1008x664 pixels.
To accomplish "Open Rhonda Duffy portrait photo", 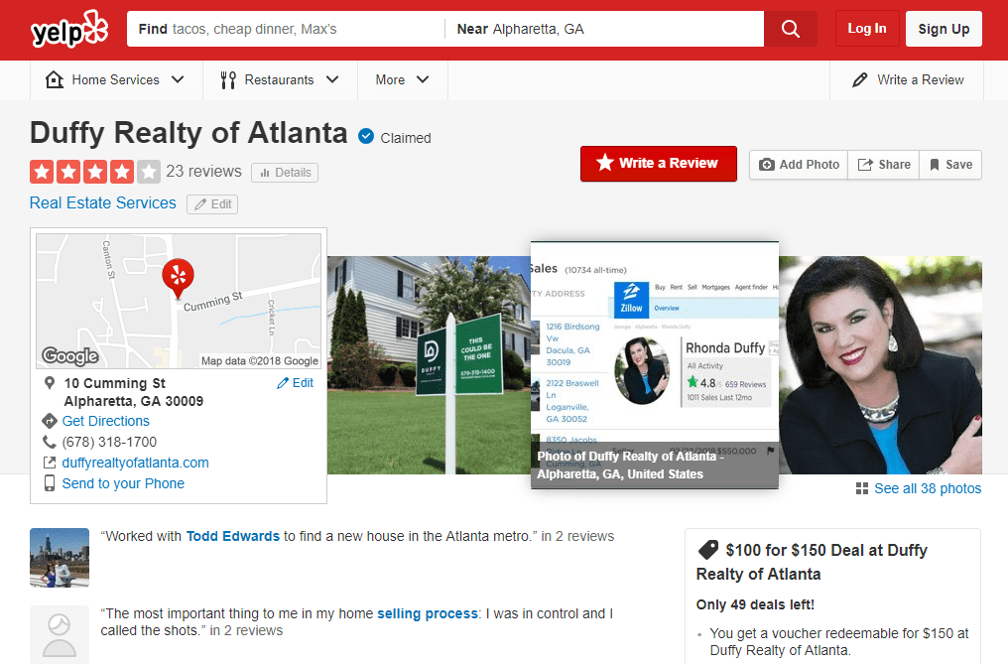I will 880,365.
